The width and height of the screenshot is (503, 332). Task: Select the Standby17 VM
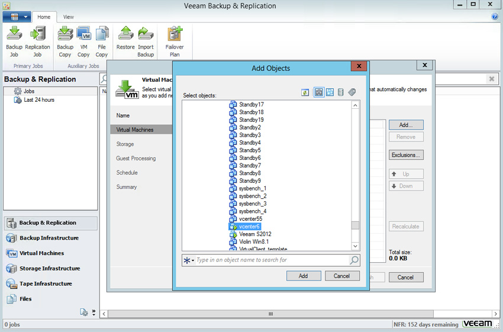pyautogui.click(x=246, y=105)
